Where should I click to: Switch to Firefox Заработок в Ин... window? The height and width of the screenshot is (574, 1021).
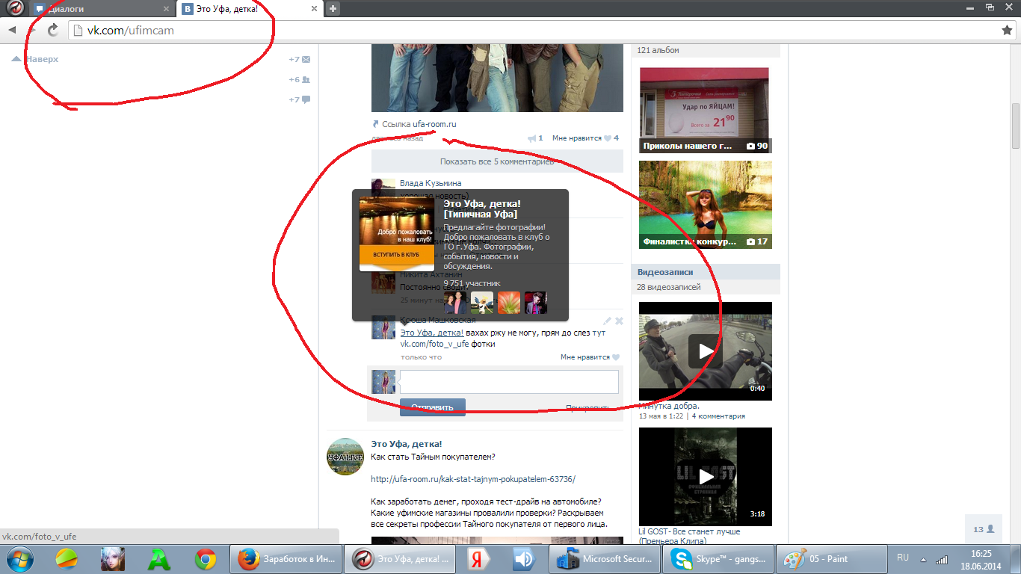click(286, 558)
